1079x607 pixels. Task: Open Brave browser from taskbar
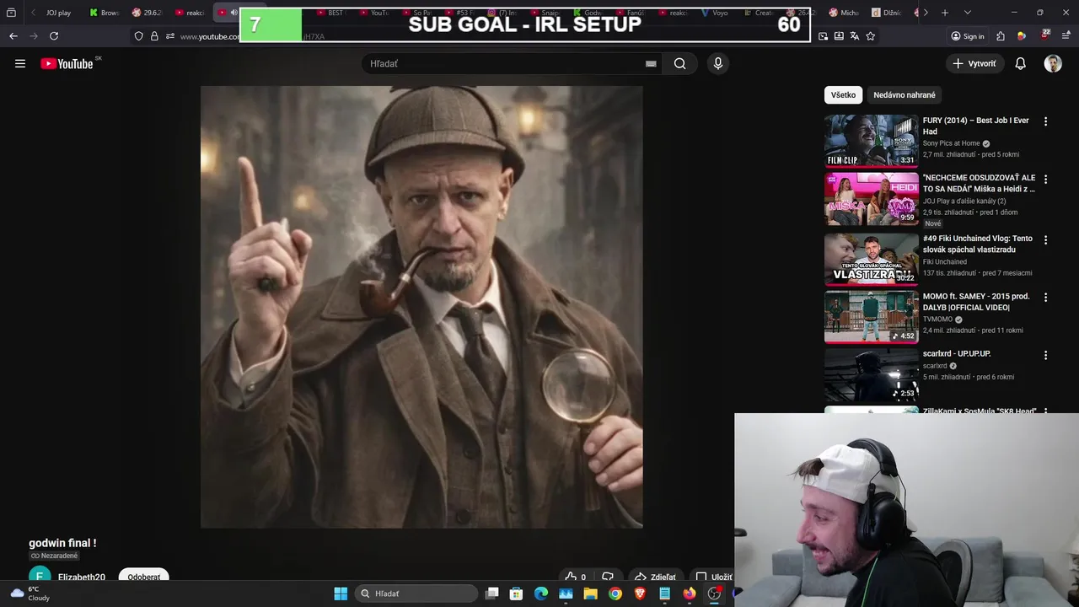[x=640, y=594]
